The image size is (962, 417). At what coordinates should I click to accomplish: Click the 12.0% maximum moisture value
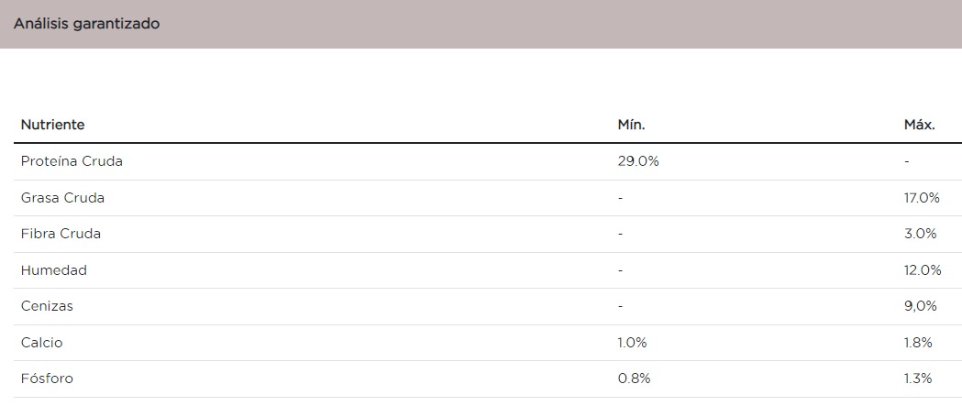pos(923,270)
